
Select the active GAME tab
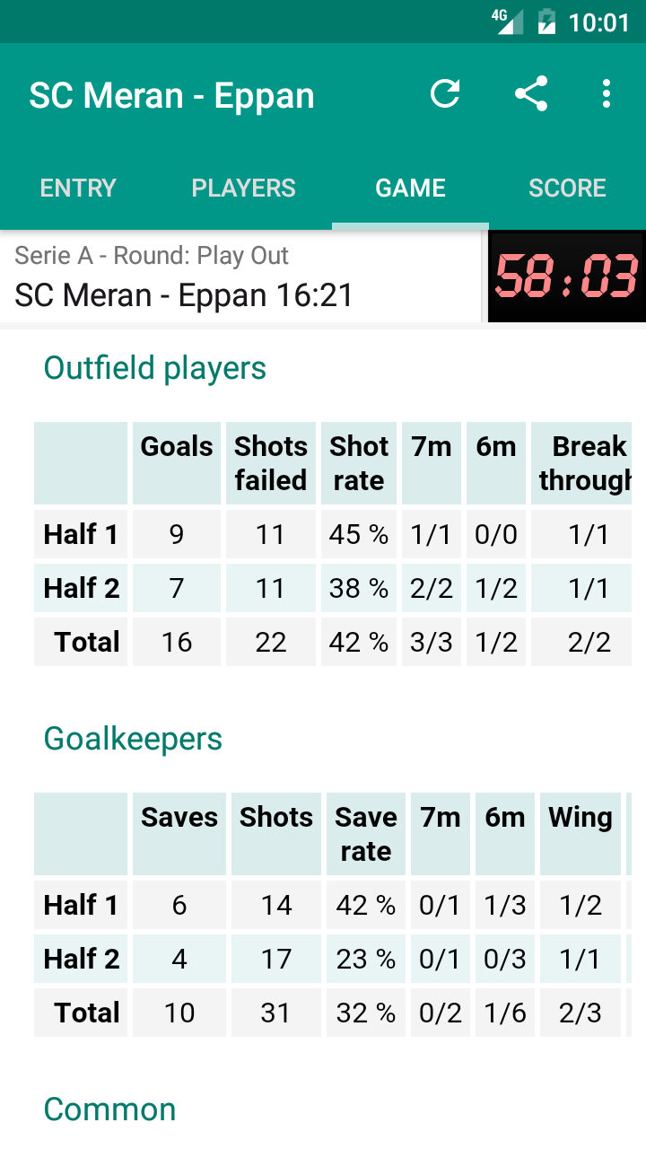coord(410,188)
